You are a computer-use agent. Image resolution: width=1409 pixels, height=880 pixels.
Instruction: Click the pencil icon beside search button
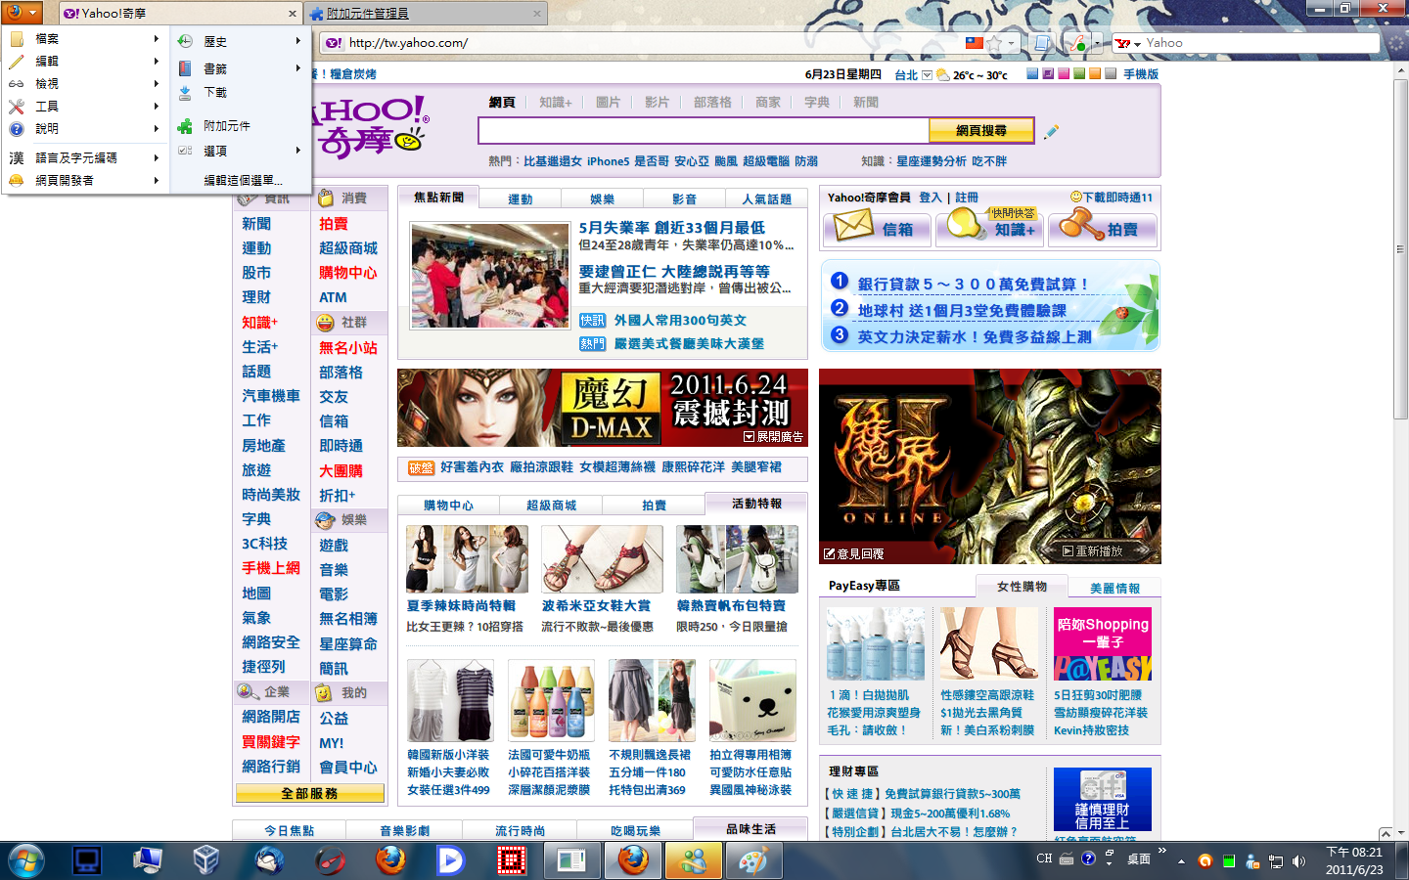[x=1051, y=131]
